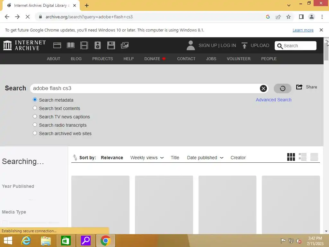The width and height of the screenshot is (329, 247).
Task: Select Search TV news captions option
Action: click(x=35, y=116)
